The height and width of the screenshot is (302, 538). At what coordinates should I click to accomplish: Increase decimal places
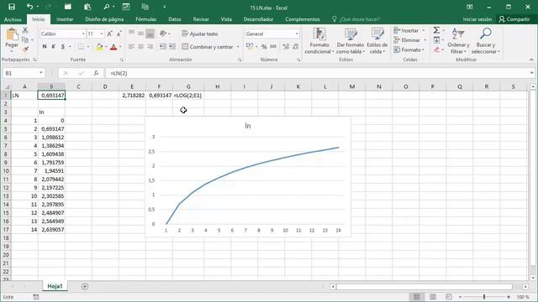point(286,47)
